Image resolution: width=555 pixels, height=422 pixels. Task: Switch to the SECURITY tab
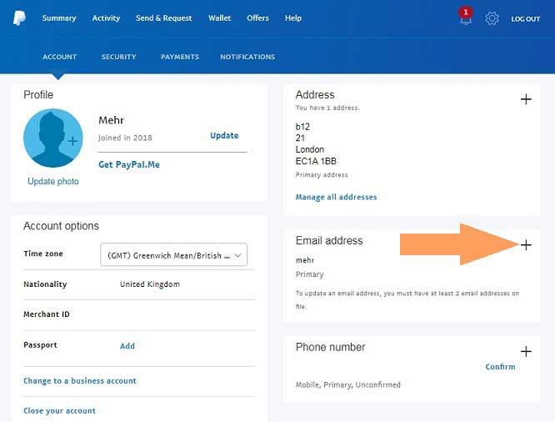(x=118, y=57)
